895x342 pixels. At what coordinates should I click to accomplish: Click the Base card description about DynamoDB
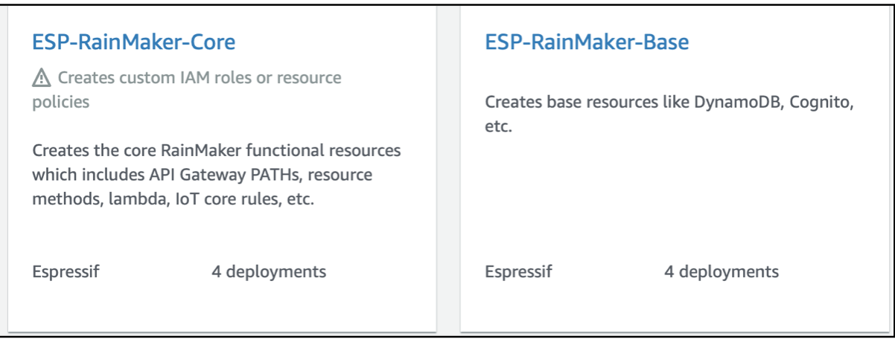(x=669, y=114)
